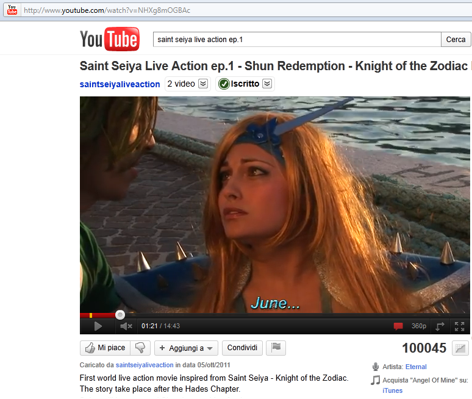Click the YouTube favicon in address bar
The image size is (472, 399).
(12, 10)
